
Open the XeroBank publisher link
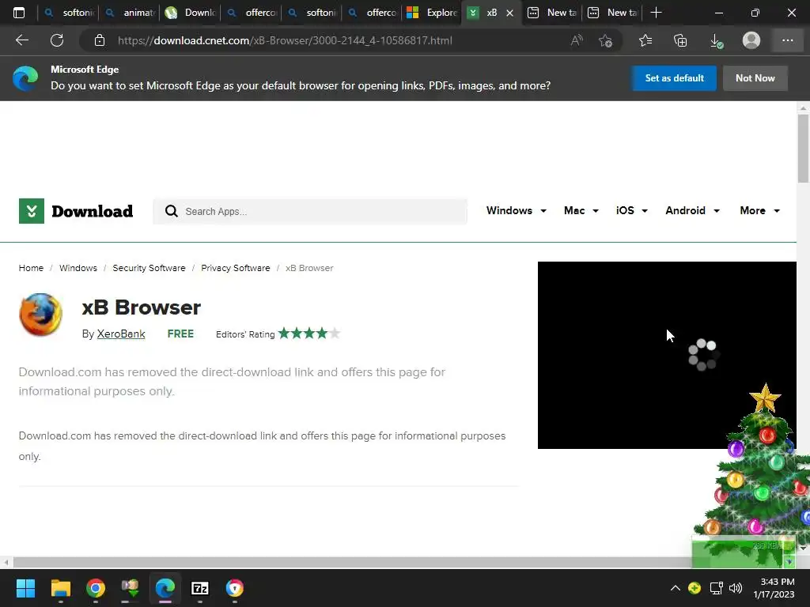click(x=121, y=334)
